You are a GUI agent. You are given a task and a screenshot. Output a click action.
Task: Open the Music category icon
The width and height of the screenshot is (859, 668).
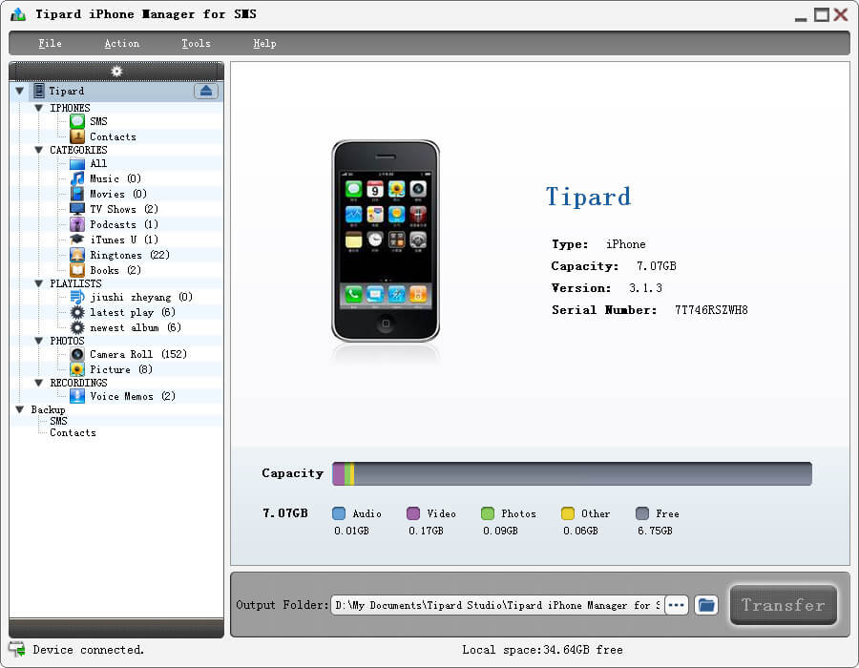[x=77, y=178]
